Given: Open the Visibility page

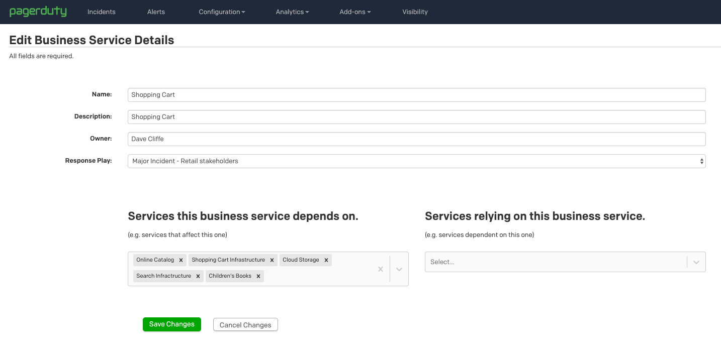Looking at the screenshot, I should (x=415, y=12).
